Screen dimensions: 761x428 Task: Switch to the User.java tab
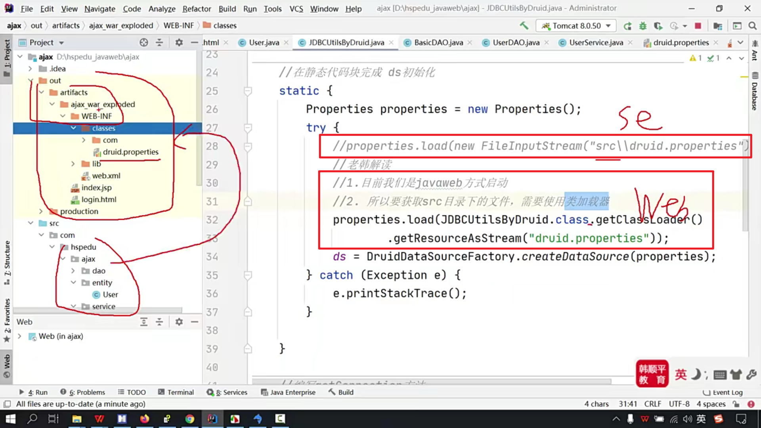[264, 42]
